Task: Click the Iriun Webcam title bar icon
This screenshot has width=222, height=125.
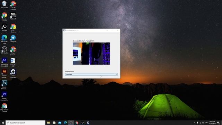Action: point(65,30)
